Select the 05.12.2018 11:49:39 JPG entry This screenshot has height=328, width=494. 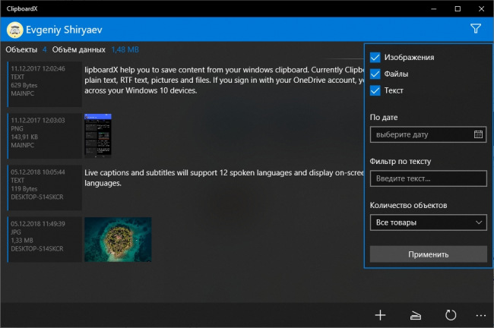(x=44, y=239)
